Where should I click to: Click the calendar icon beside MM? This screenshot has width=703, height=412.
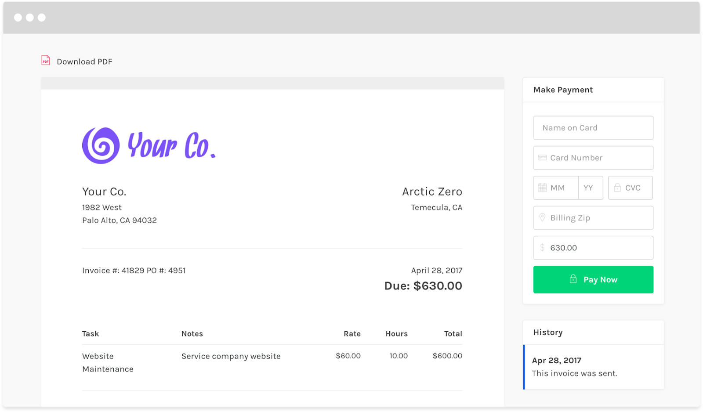point(542,188)
